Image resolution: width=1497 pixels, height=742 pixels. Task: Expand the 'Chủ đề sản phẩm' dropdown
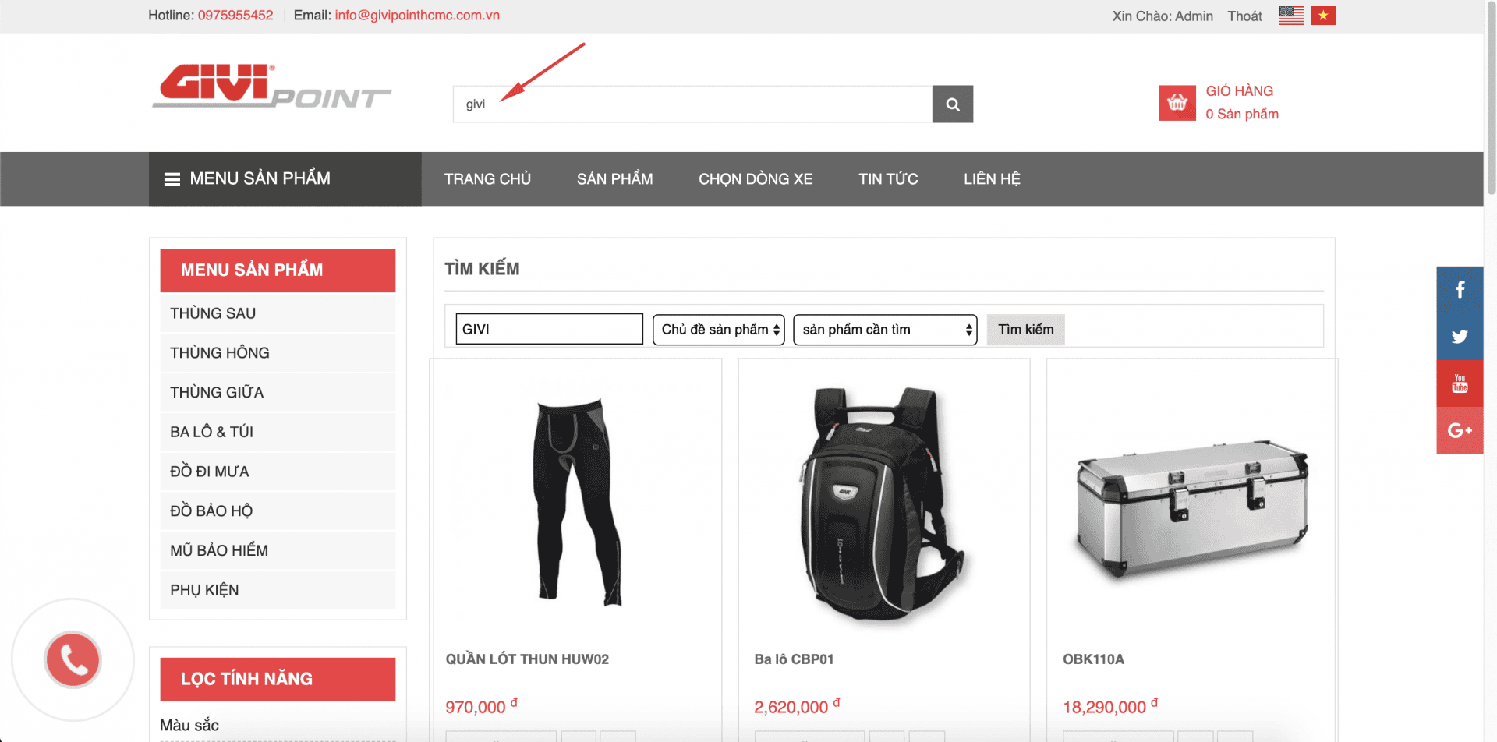pyautogui.click(x=718, y=330)
